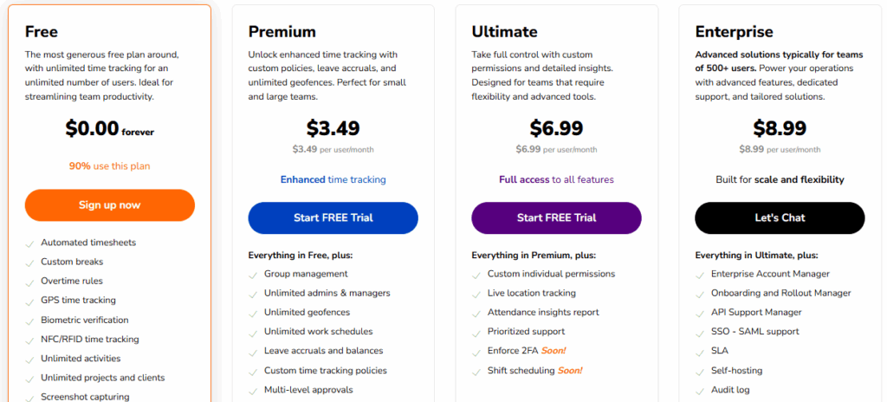Viewport: 887px width, 402px height.
Task: Click the Enterprise plan heading
Action: click(734, 32)
